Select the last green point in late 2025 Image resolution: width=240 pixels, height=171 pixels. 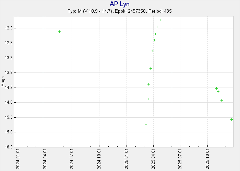coord(221,100)
